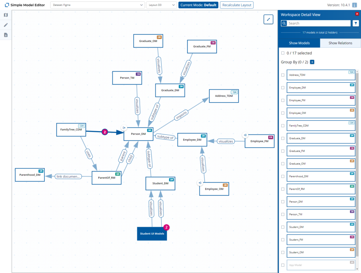Viewport: 361px width, 273px height.
Task: Click the version info icon
Action: pos(355,5)
